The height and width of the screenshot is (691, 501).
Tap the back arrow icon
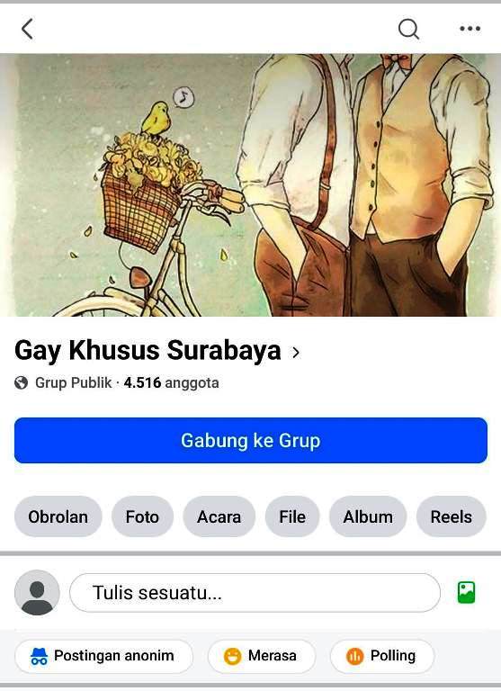tap(27, 29)
